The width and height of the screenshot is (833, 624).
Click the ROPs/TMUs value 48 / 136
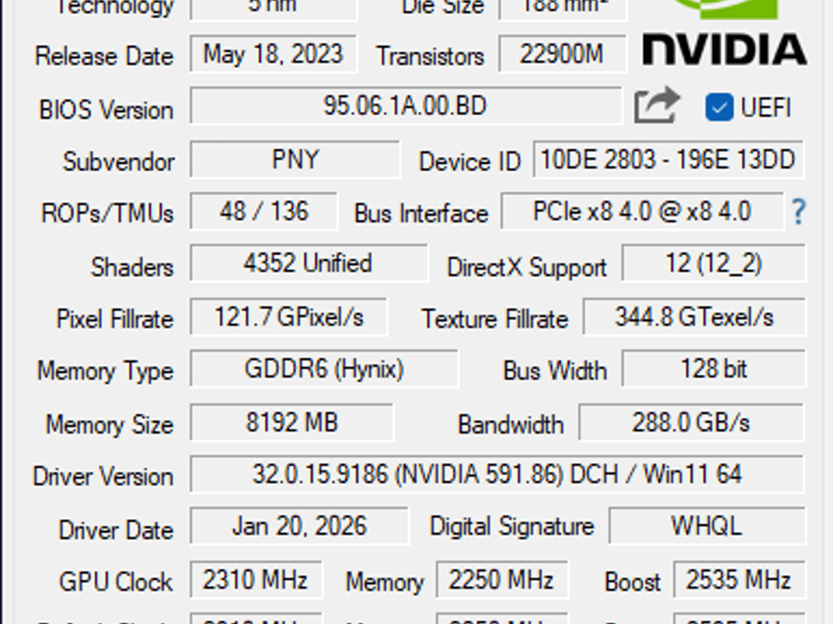(264, 211)
